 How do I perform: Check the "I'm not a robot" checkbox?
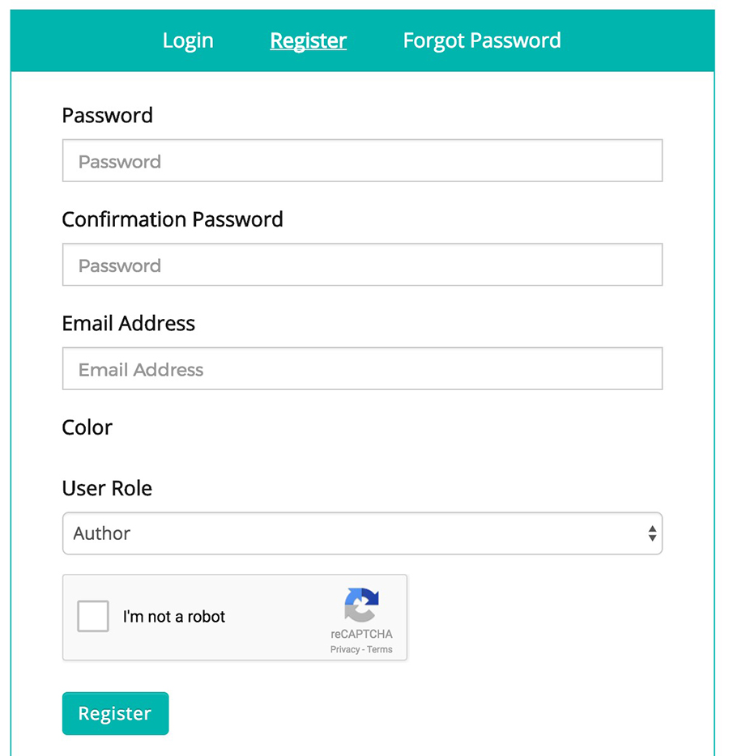(92, 616)
